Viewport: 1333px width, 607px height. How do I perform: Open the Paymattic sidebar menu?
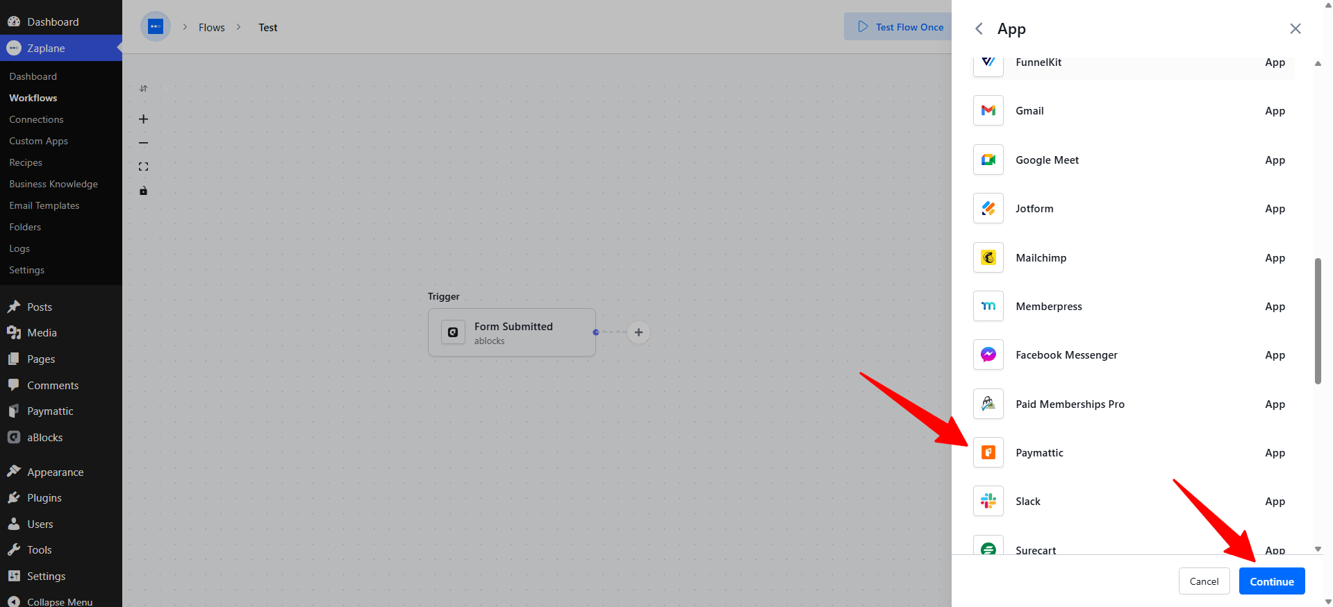tap(61, 411)
